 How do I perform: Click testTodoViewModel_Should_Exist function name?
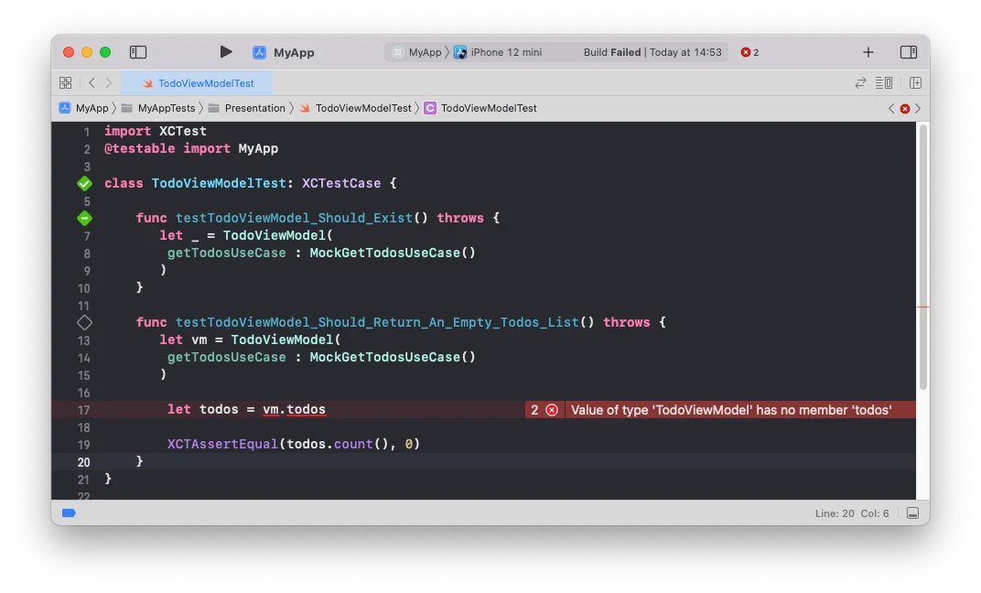tap(294, 219)
